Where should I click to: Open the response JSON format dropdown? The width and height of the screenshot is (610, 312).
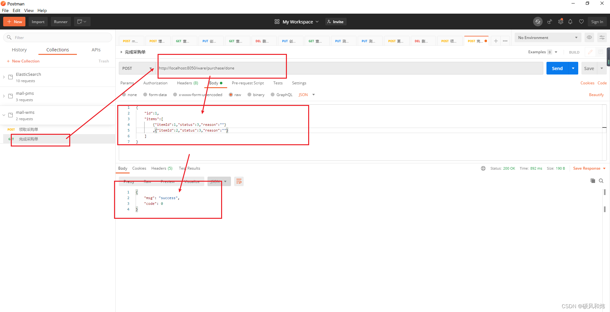tap(219, 181)
